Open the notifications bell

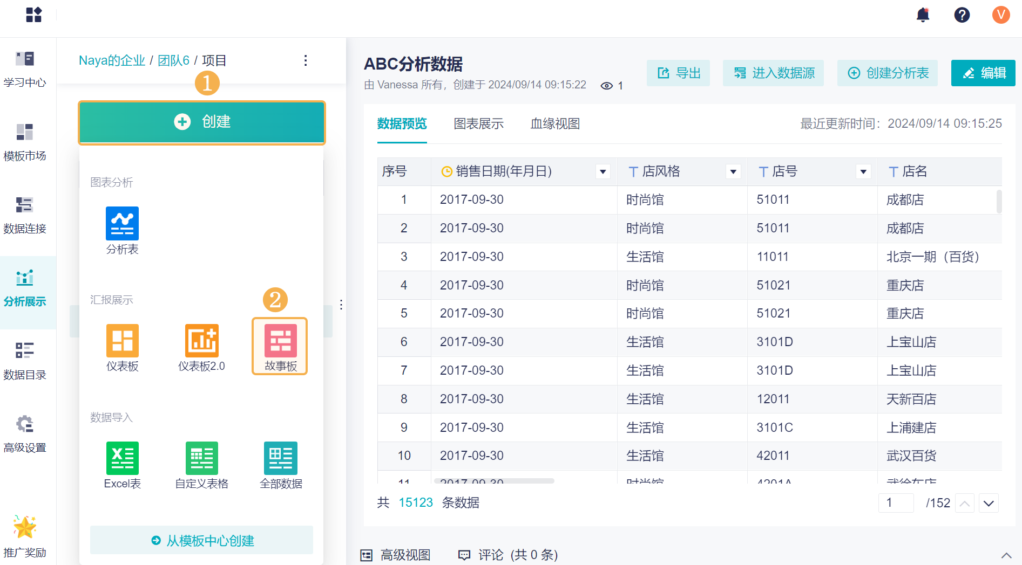pyautogui.click(x=923, y=15)
